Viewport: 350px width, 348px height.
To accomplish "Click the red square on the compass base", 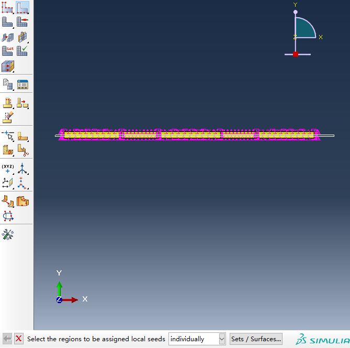I will (x=295, y=54).
